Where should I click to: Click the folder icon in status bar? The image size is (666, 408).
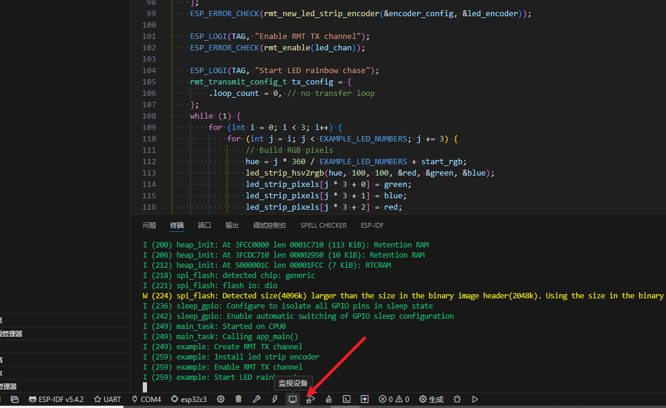point(15,399)
